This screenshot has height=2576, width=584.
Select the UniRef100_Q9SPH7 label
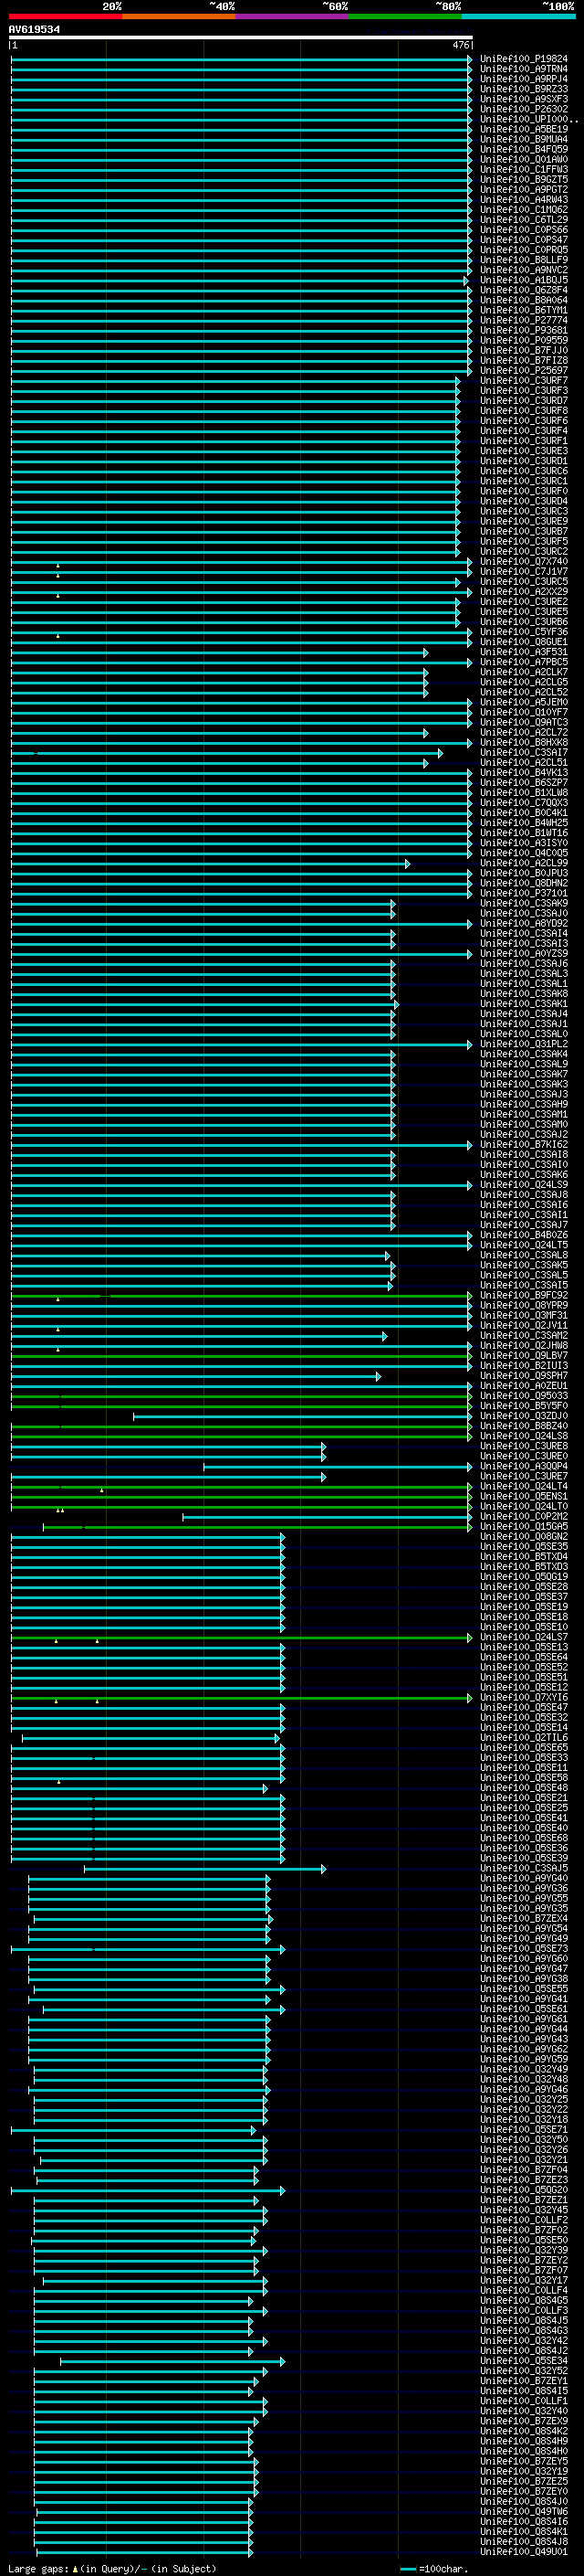coord(523,1375)
